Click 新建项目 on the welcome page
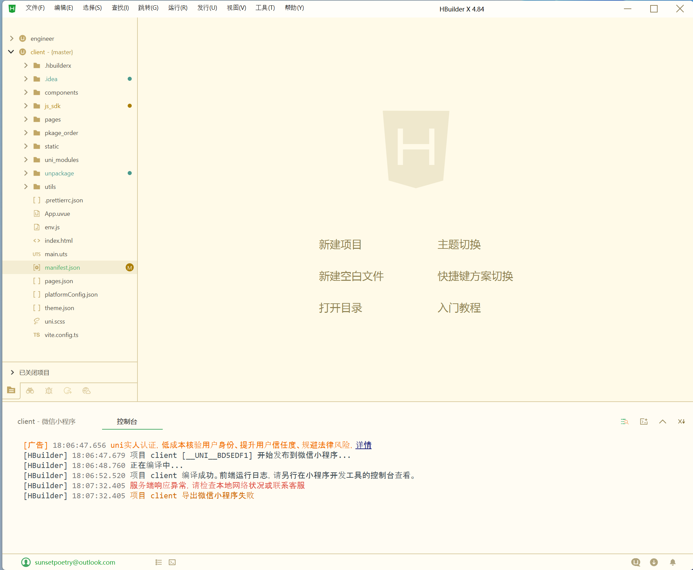This screenshot has width=693, height=570. tap(340, 244)
